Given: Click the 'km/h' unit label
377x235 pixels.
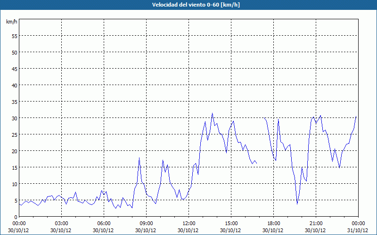Looking at the screenshot, I should pyautogui.click(x=12, y=22).
